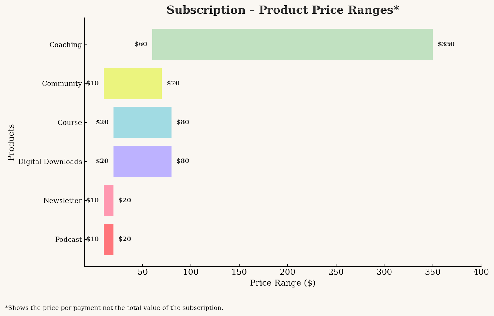The height and width of the screenshot is (316, 494).
Task: Click the 200 tick on x-axis
Action: coord(287,272)
